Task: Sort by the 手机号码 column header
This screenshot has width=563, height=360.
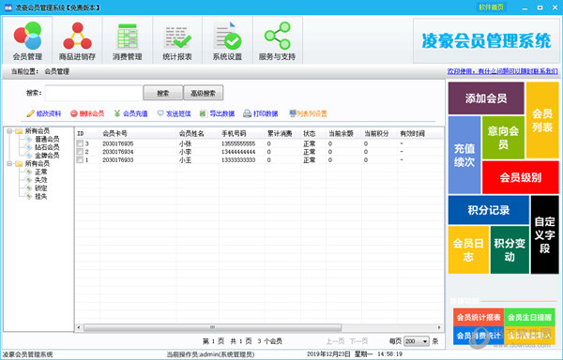Action: coord(234,133)
